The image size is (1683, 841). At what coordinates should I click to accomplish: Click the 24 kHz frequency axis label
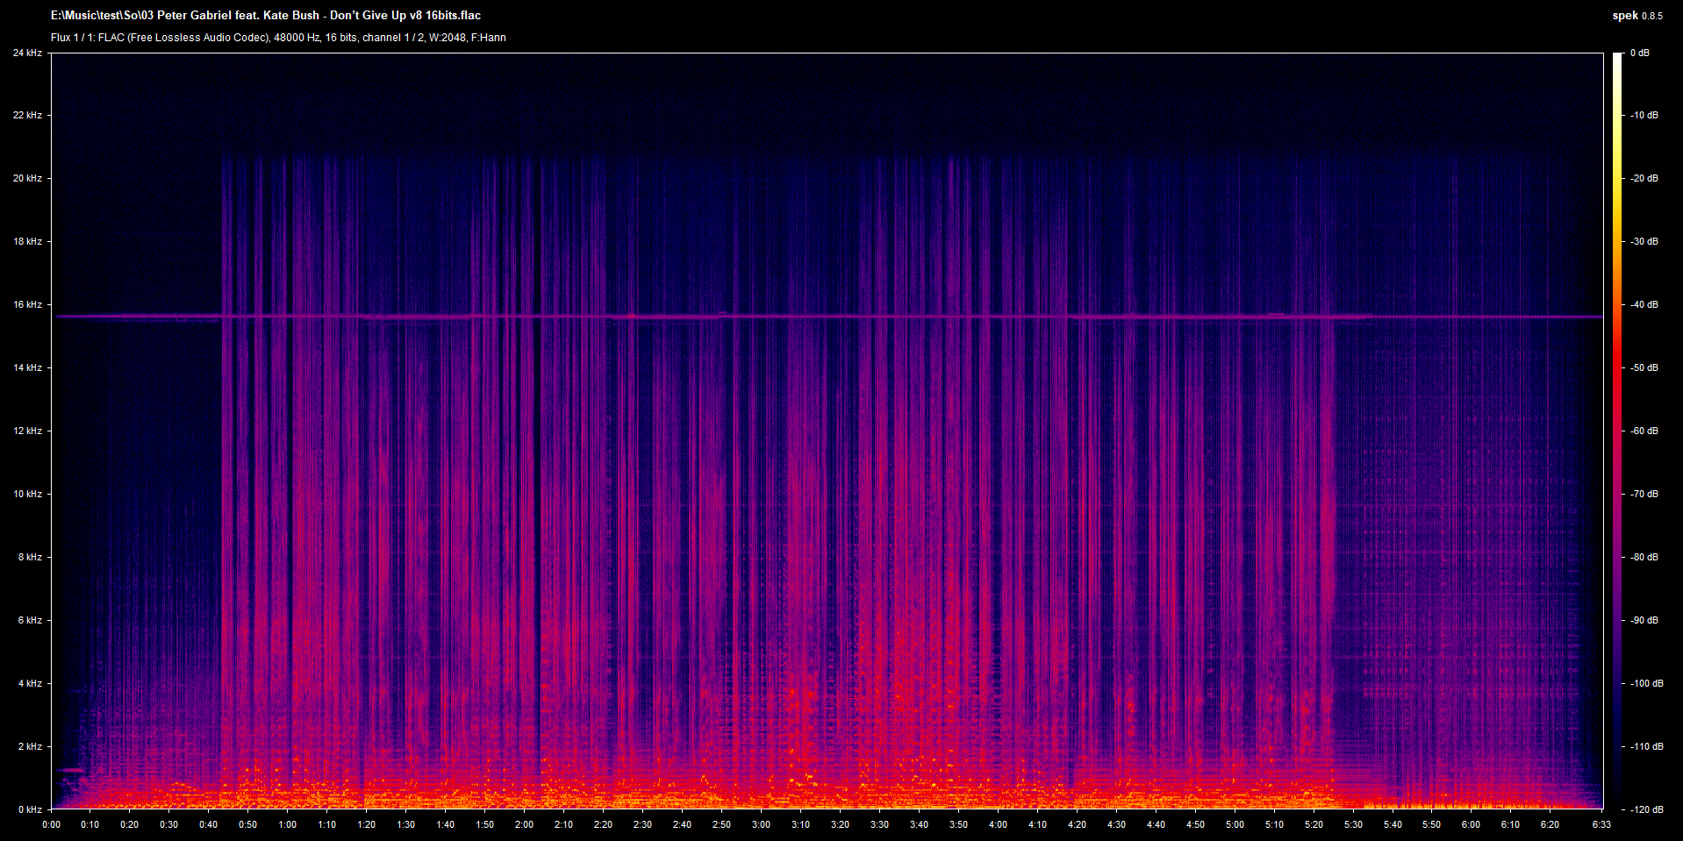pyautogui.click(x=27, y=53)
